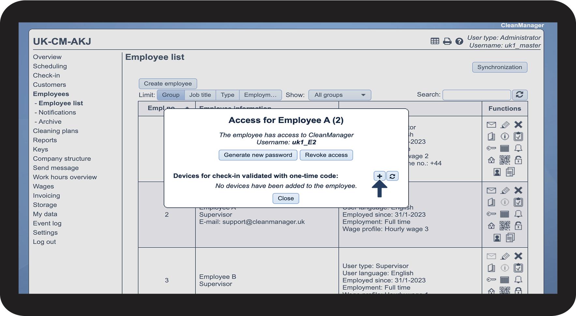Click the envelope icon in the first employee row
Image resolution: width=576 pixels, height=316 pixels.
[491, 125]
